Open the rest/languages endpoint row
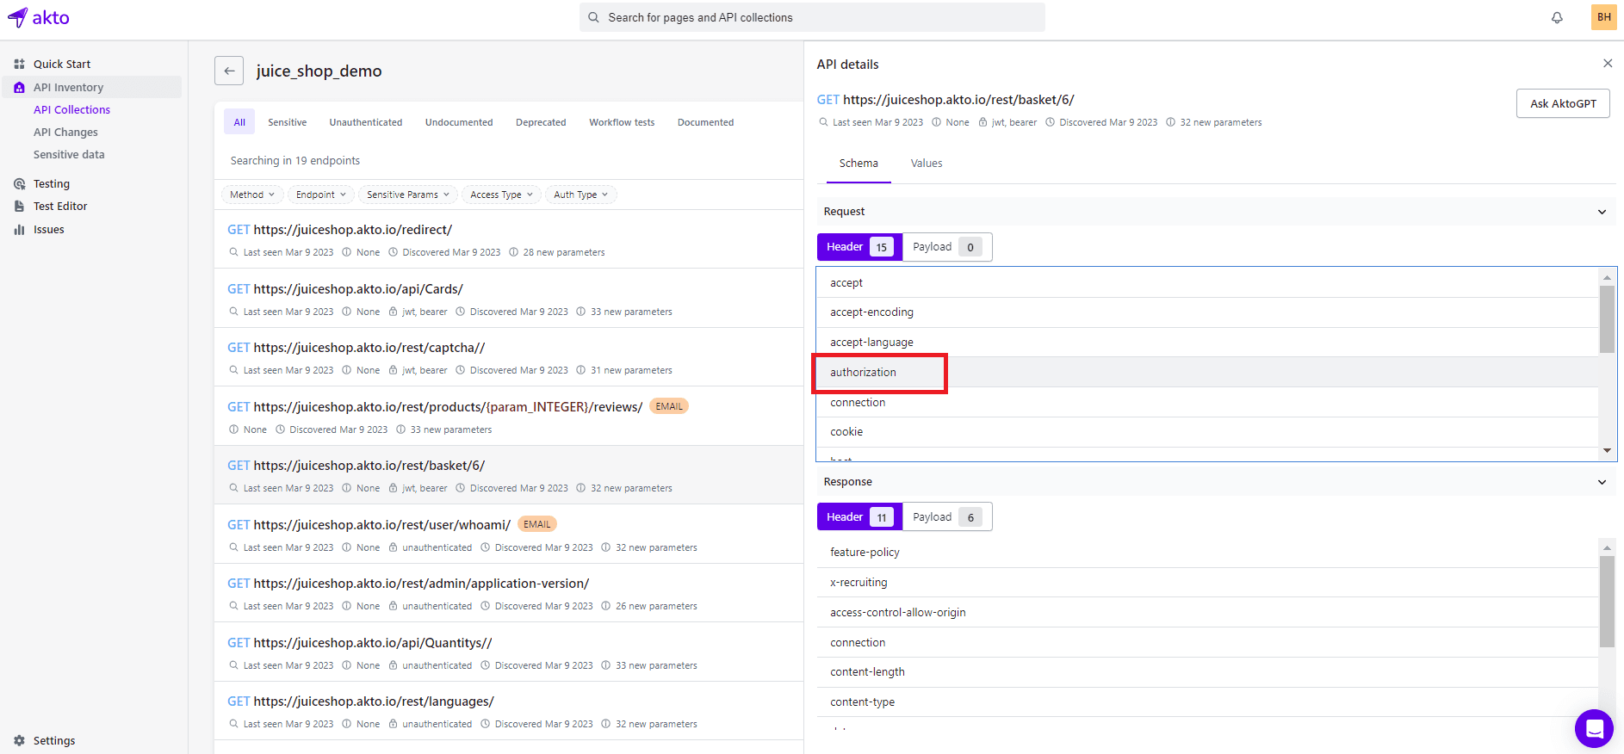Screen dimensions: 1624x754 [x=508, y=711]
